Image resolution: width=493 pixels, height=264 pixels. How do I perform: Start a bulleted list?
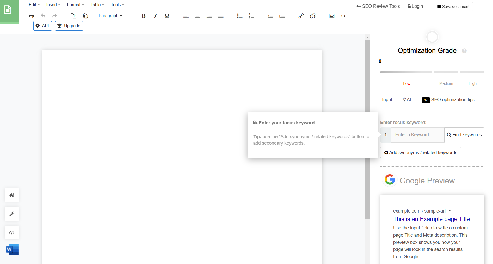point(240,16)
